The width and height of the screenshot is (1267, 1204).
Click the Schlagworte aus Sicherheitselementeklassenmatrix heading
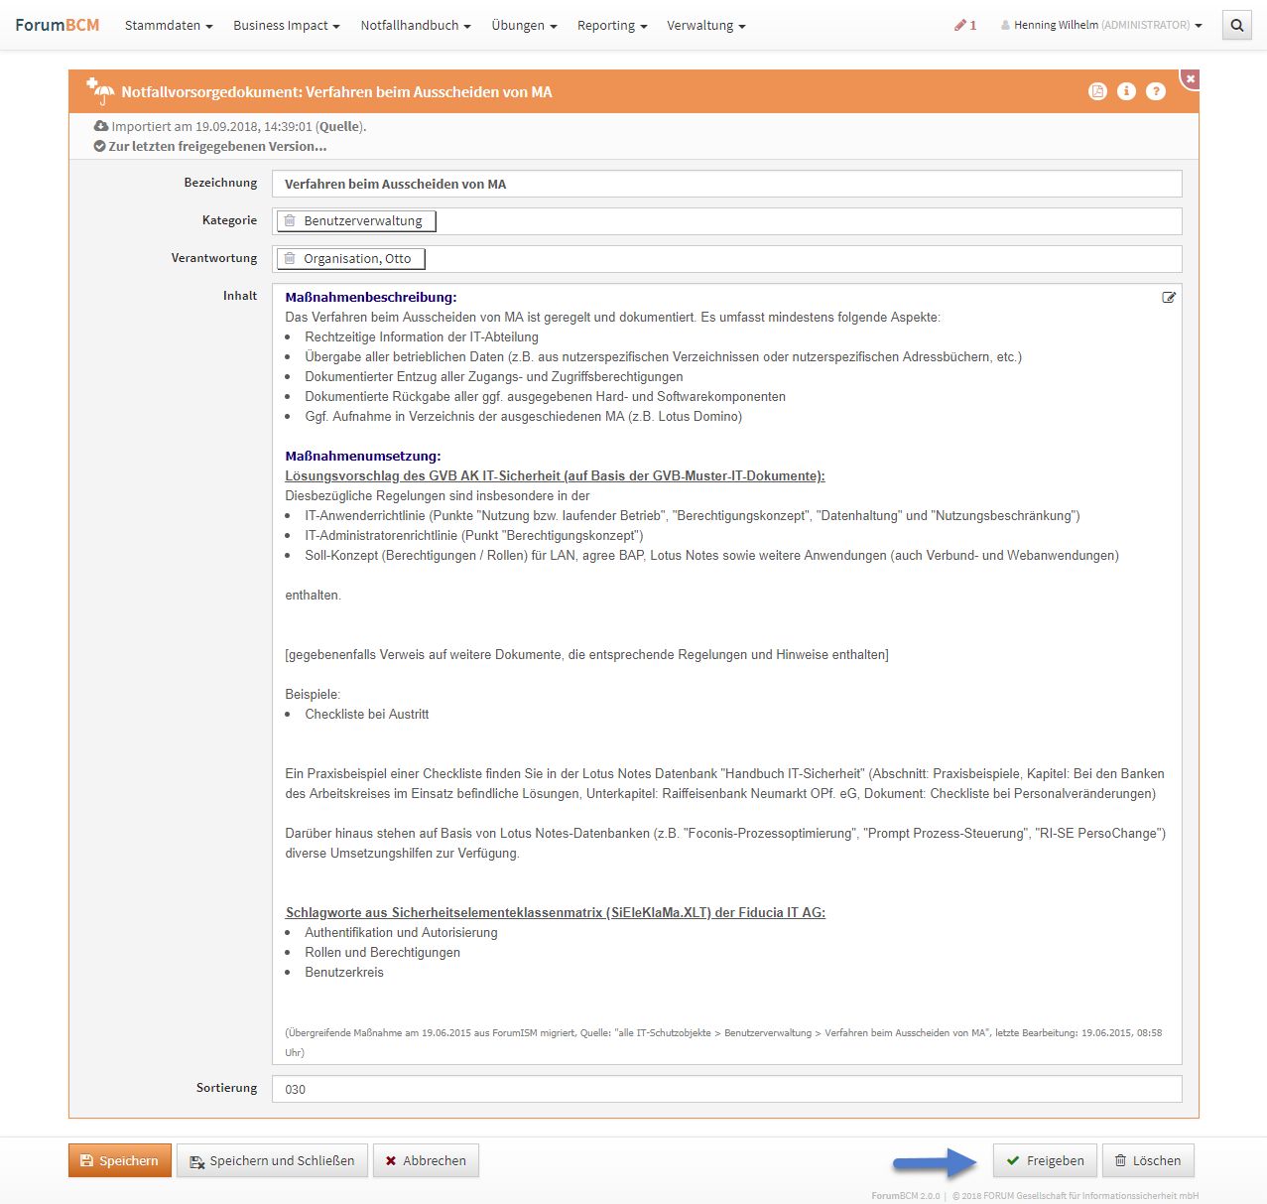point(556,912)
